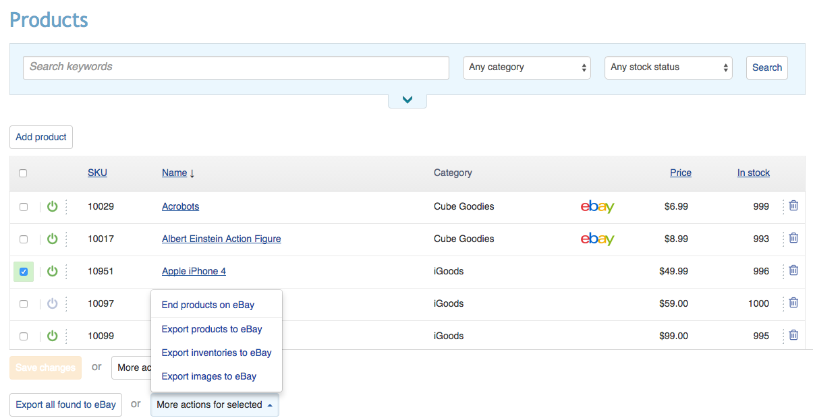Delete the Acrobots product using trash icon
Image resolution: width=813 pixels, height=418 pixels.
pos(793,206)
